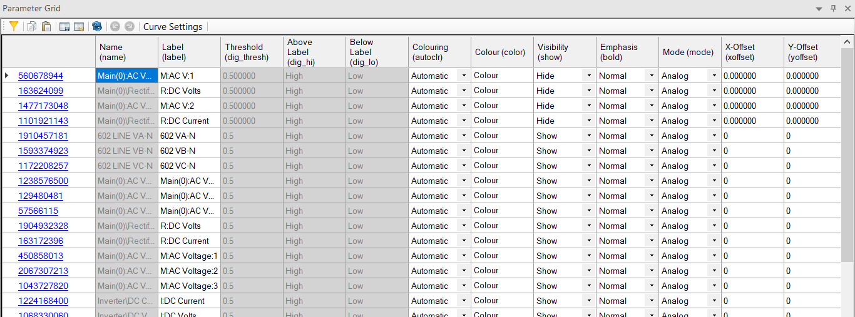Click the auto-hide pin icon
This screenshot has width=855, height=317.
coord(833,8)
